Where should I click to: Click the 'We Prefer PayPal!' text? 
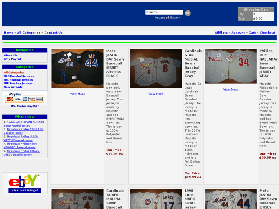click(x=25, y=106)
